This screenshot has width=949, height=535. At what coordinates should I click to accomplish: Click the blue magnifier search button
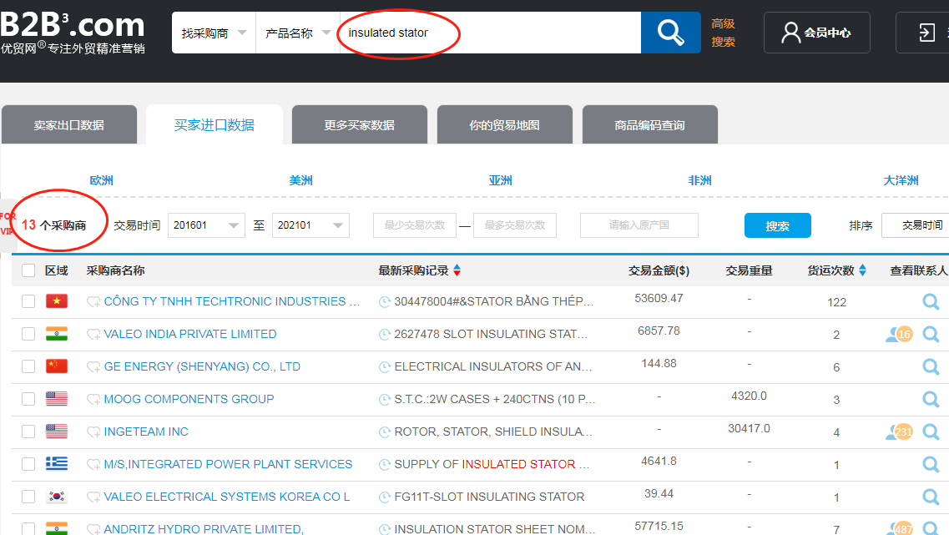tap(670, 33)
